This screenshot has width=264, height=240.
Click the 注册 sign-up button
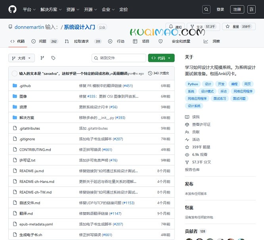point(237,10)
